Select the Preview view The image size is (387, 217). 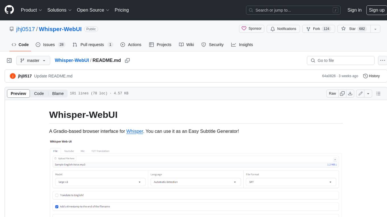coord(18,93)
